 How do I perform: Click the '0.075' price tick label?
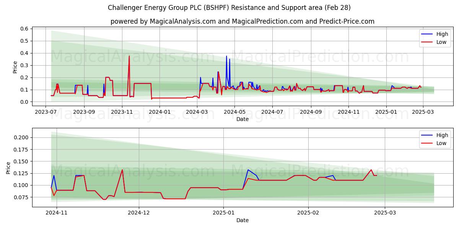21,198
